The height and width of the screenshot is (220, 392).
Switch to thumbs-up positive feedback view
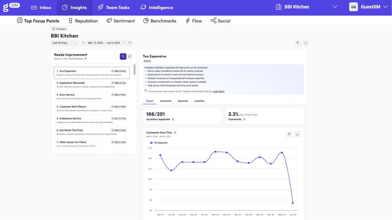coord(130,56)
